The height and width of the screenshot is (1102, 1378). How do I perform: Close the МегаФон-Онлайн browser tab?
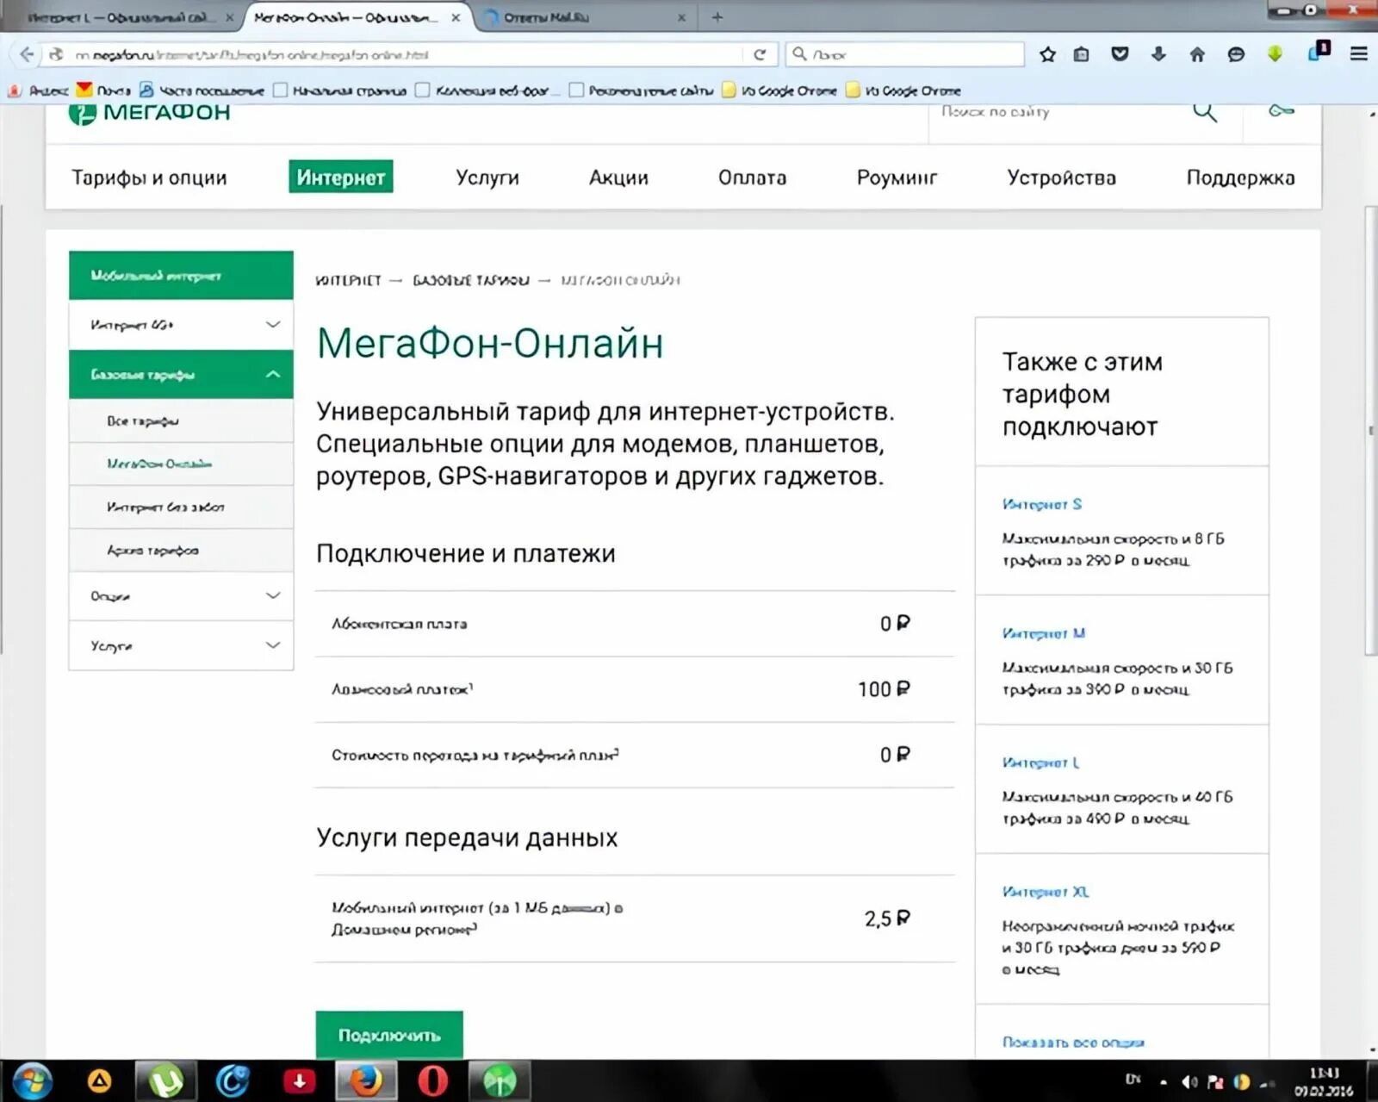(x=456, y=17)
